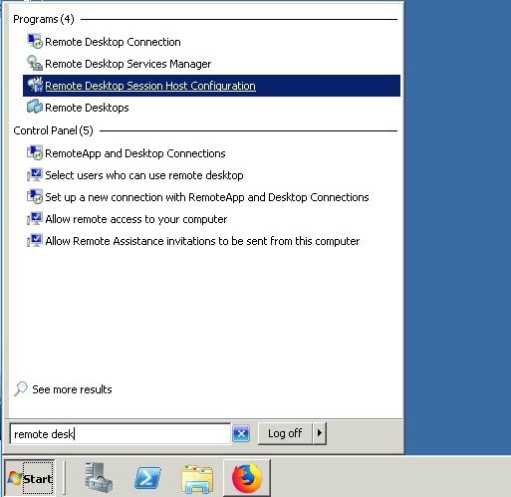Image resolution: width=511 pixels, height=497 pixels.
Task: Click the Start button
Action: 30,478
